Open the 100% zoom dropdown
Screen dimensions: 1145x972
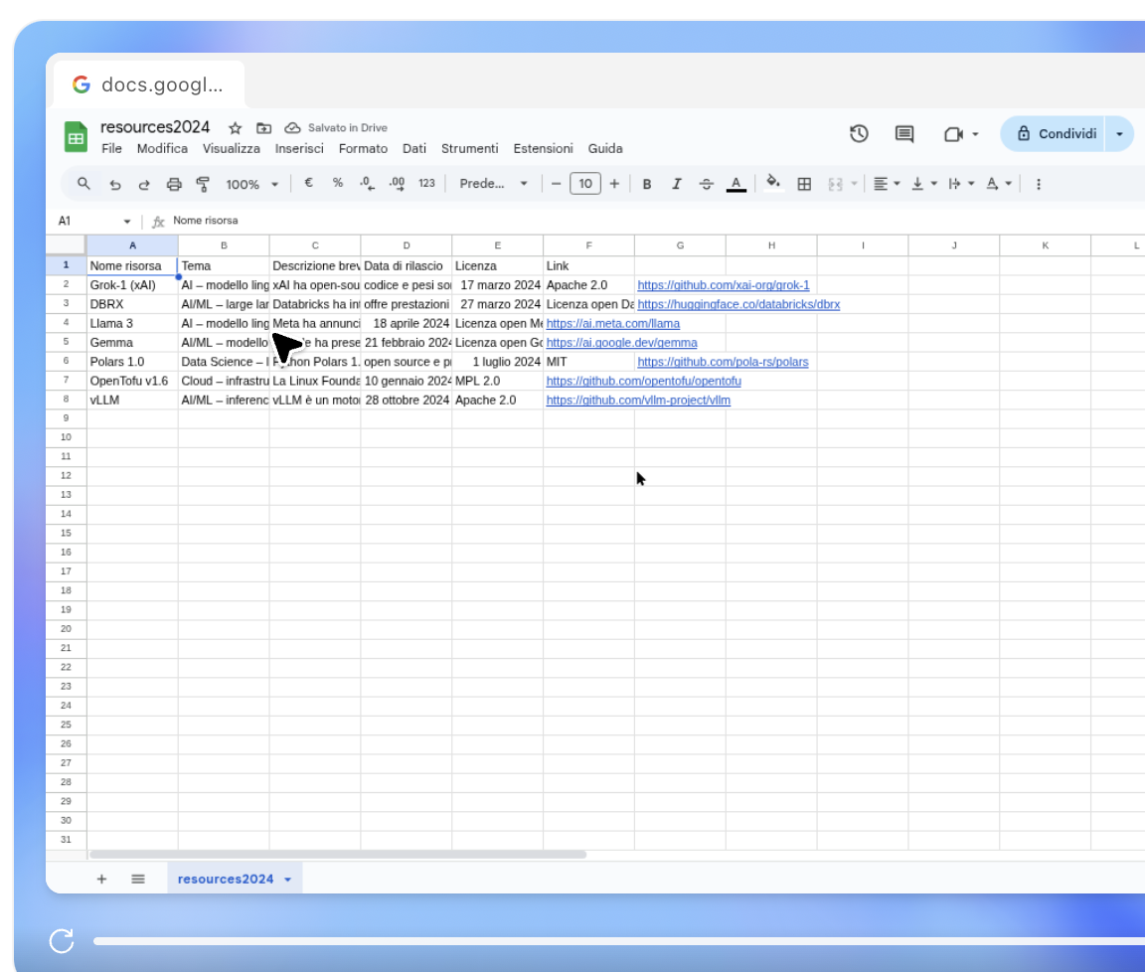tap(251, 184)
